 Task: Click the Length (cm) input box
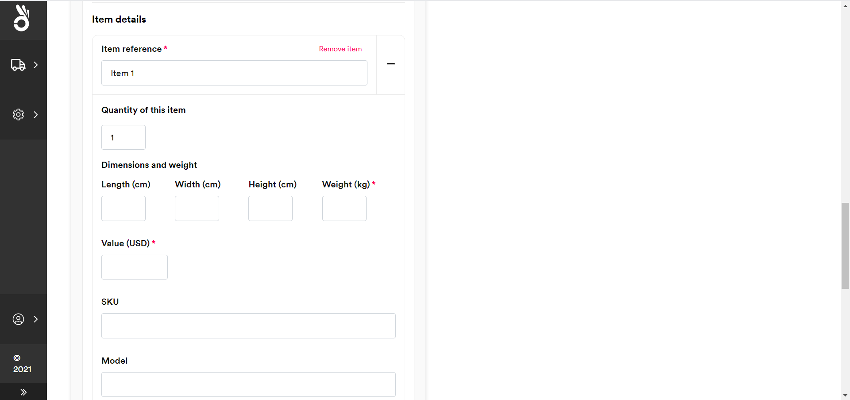coord(124,208)
